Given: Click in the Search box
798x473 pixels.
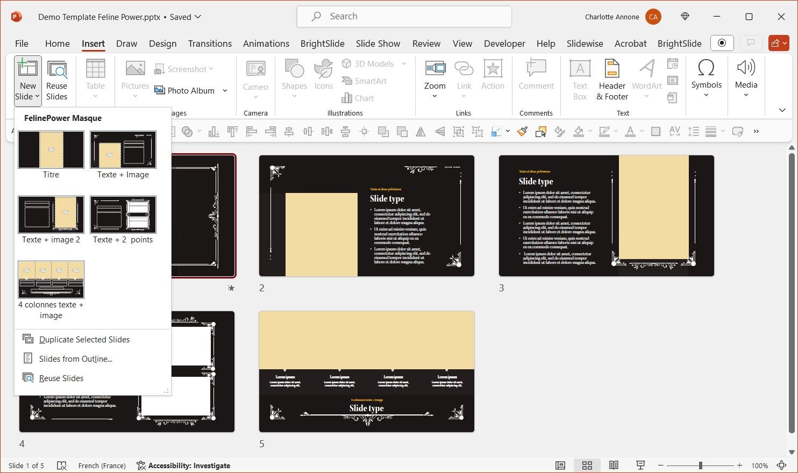Looking at the screenshot, I should coord(404,17).
